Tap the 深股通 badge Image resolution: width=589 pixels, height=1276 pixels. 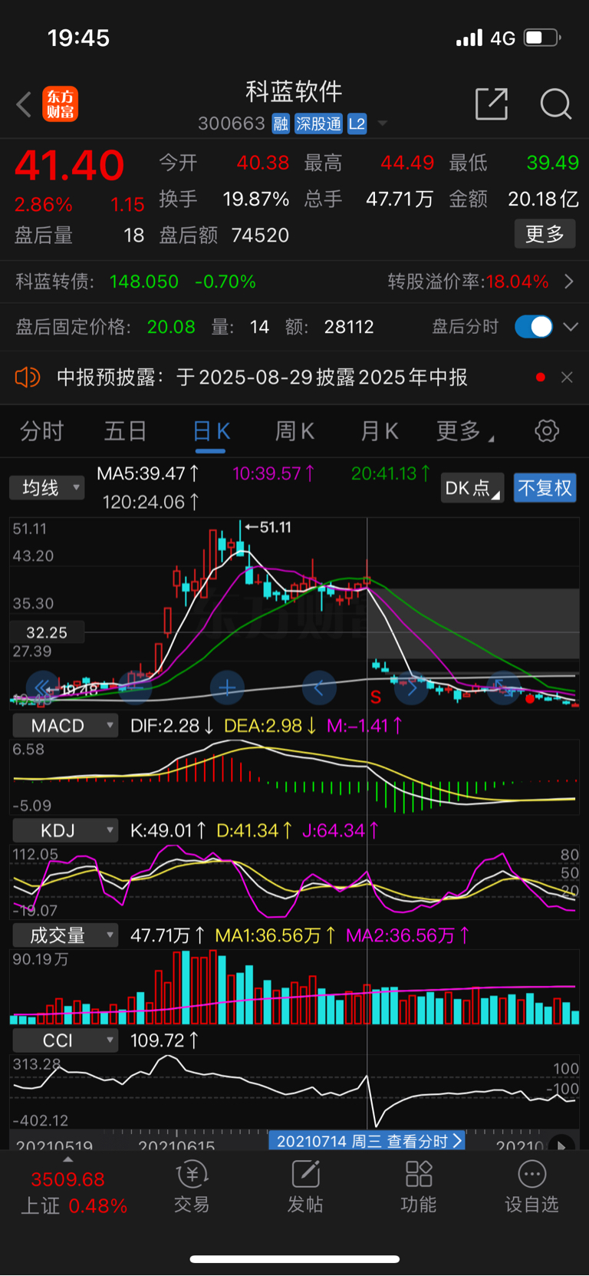(x=318, y=124)
